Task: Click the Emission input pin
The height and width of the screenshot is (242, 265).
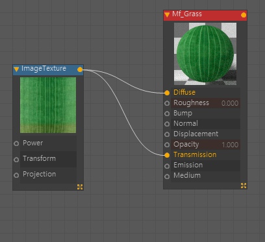Action: 167,166
